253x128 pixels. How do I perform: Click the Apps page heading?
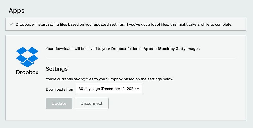(16, 11)
